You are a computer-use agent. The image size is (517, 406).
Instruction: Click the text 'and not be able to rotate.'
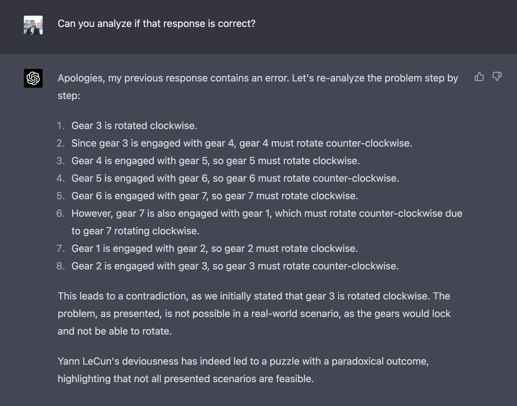pyautogui.click(x=115, y=331)
